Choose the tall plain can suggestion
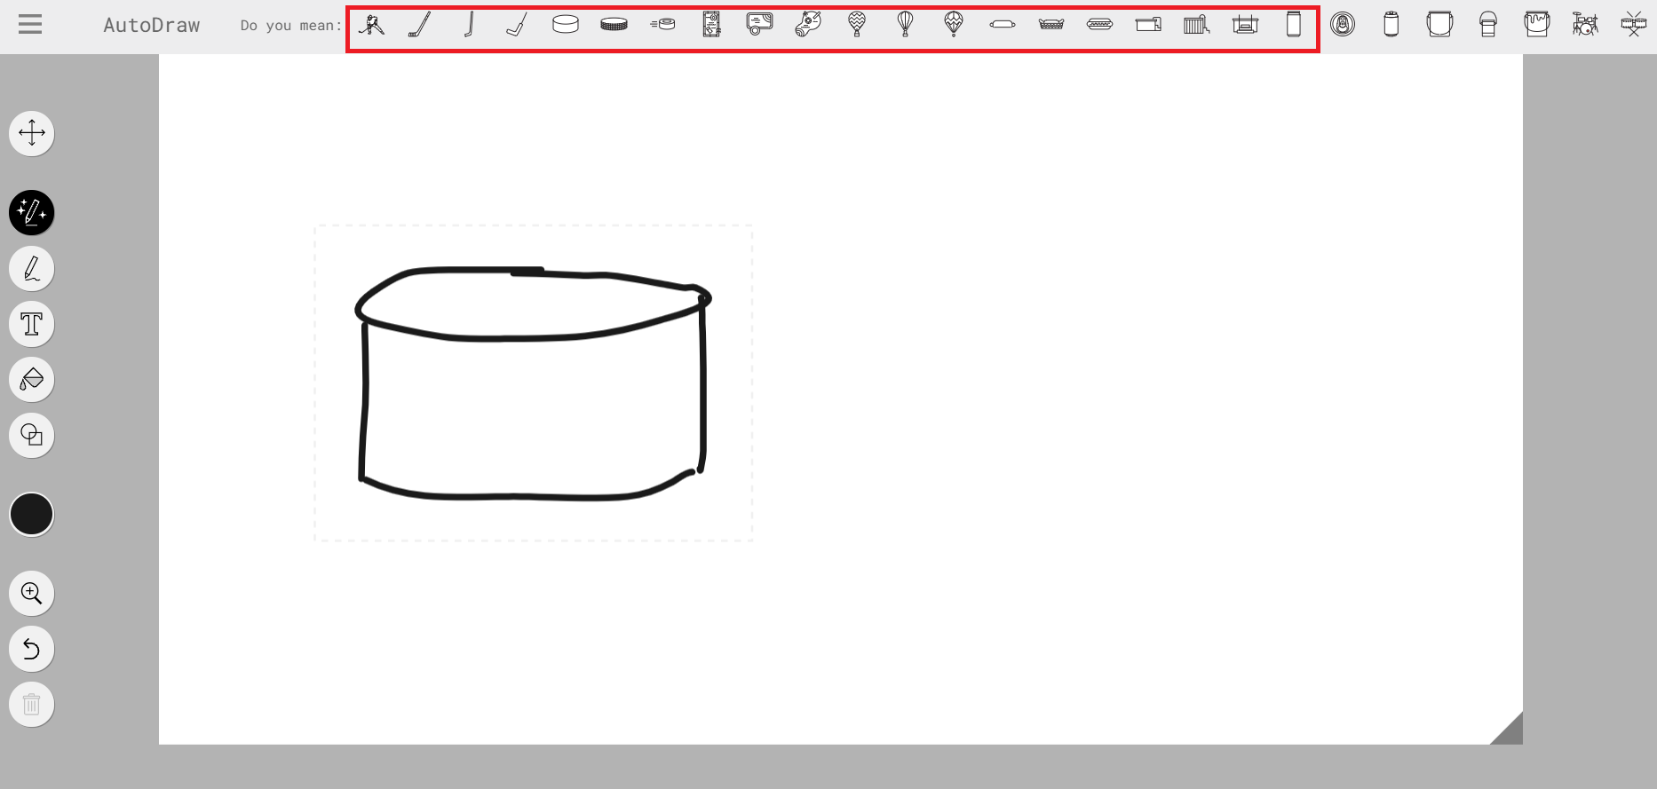The height and width of the screenshot is (789, 1657). 1294,24
